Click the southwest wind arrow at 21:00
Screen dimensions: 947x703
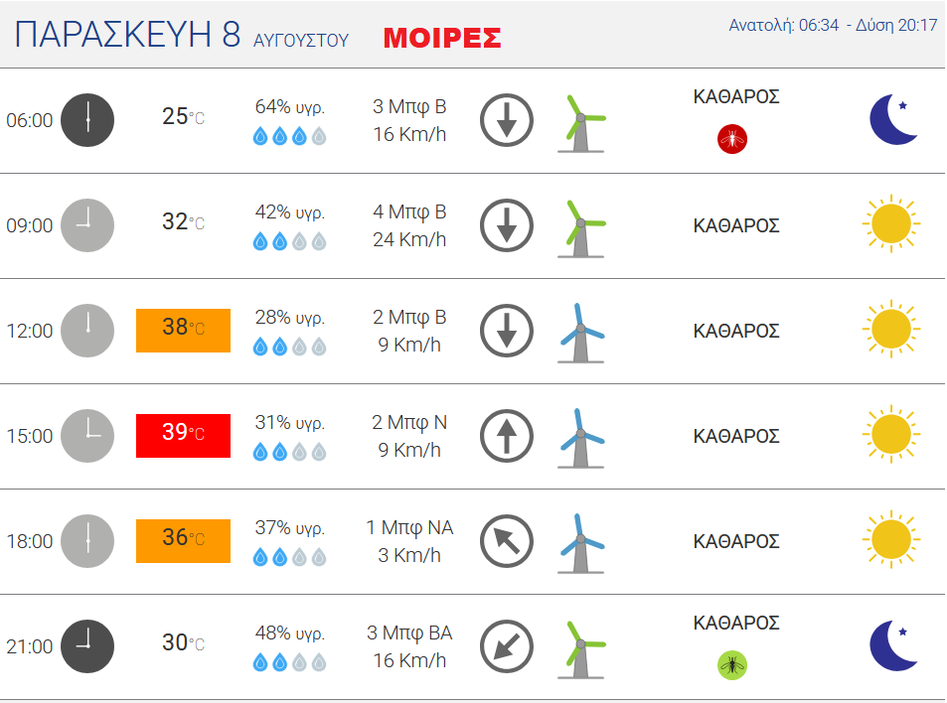click(507, 646)
